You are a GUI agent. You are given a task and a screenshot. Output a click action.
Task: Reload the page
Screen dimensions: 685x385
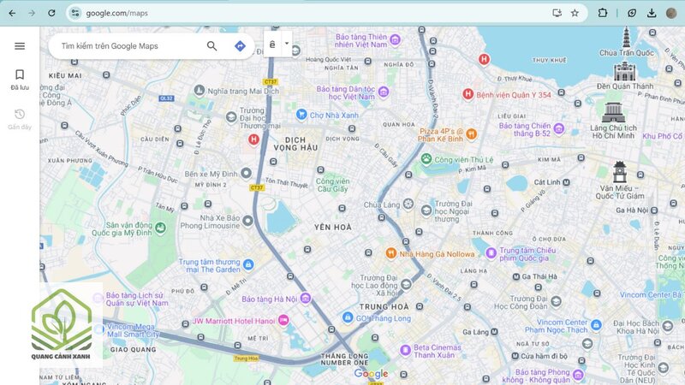pyautogui.click(x=51, y=13)
